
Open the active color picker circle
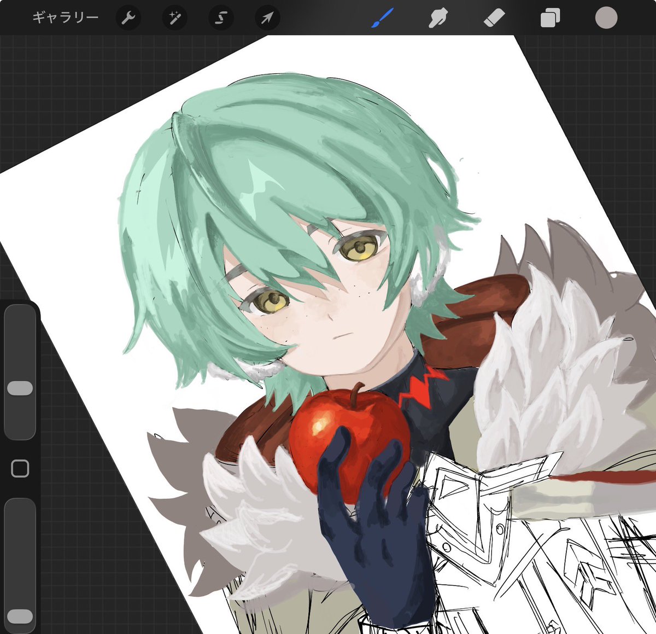tap(606, 18)
